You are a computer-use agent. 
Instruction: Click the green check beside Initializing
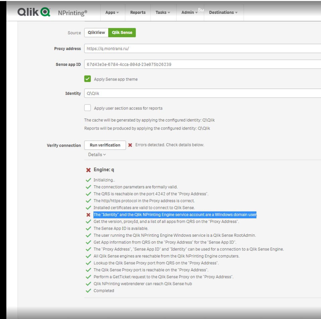[88, 180]
